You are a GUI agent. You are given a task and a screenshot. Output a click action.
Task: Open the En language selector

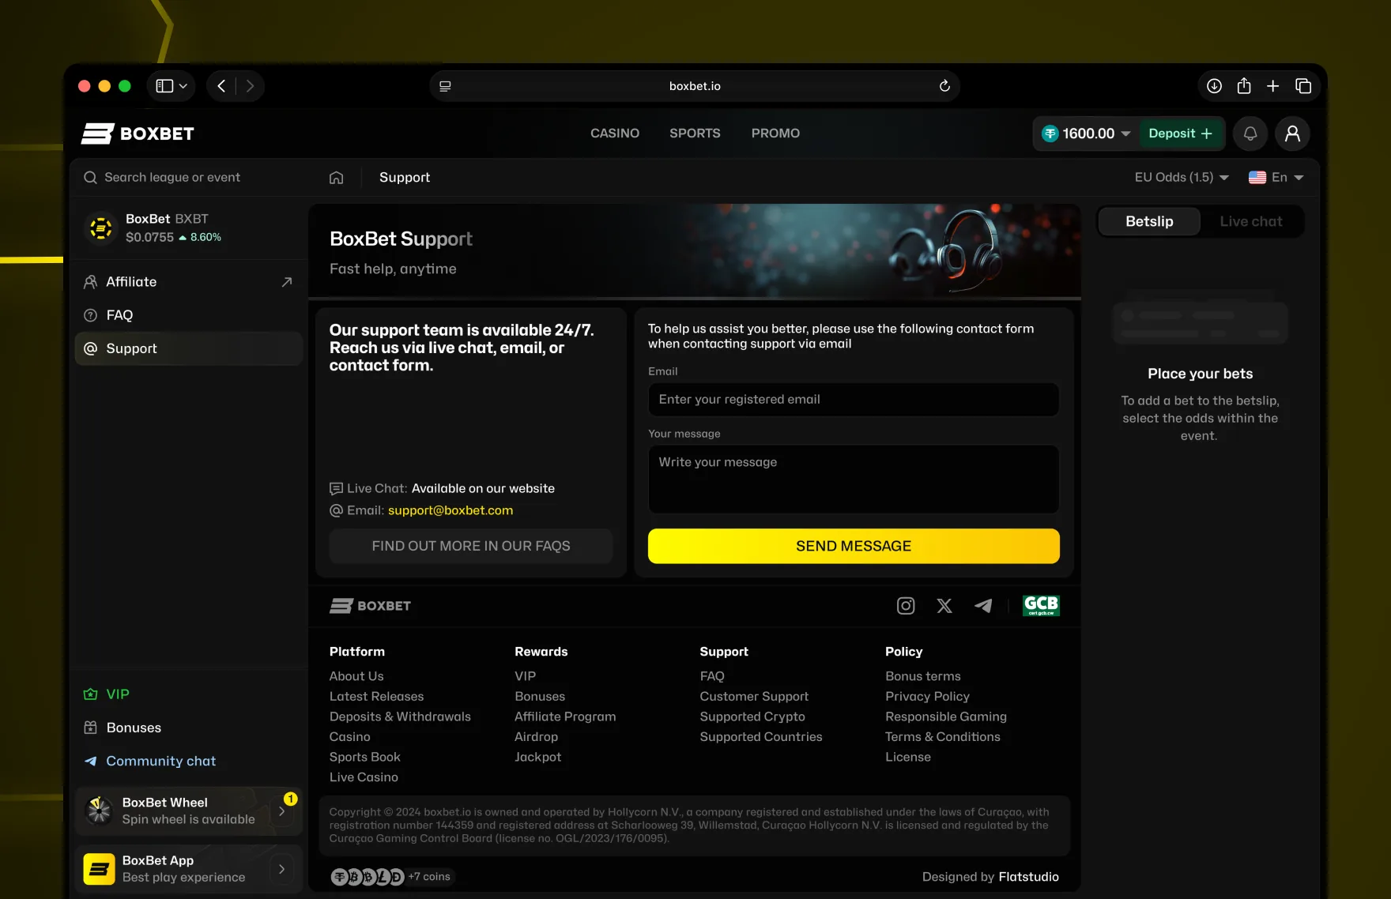pyautogui.click(x=1276, y=178)
